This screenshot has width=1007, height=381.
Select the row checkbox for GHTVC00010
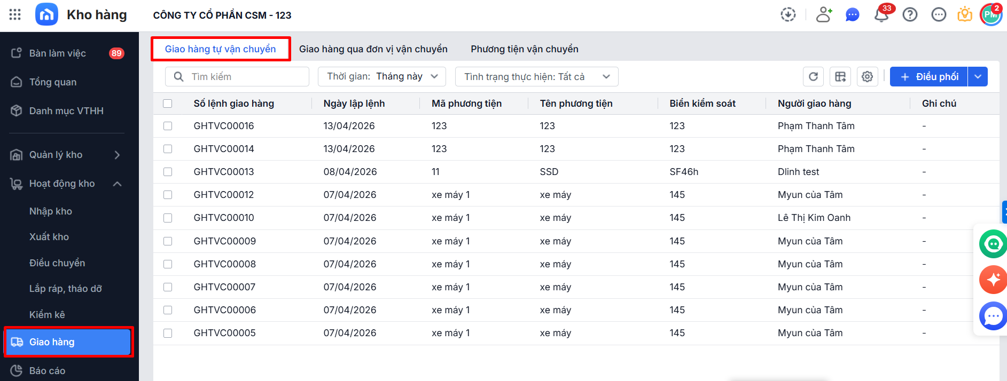coord(168,218)
